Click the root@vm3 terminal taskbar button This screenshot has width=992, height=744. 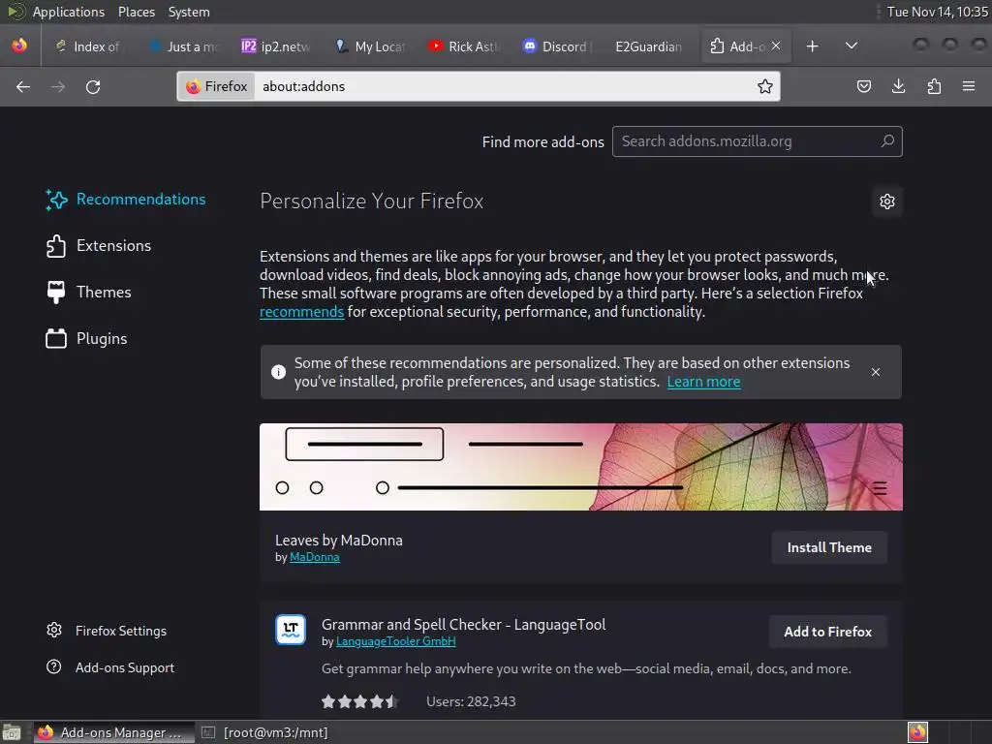[265, 732]
